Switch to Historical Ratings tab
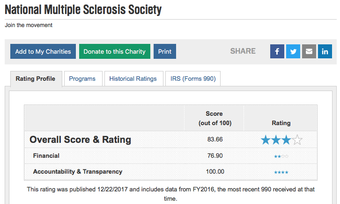This screenshot has height=204, width=340. (x=133, y=79)
